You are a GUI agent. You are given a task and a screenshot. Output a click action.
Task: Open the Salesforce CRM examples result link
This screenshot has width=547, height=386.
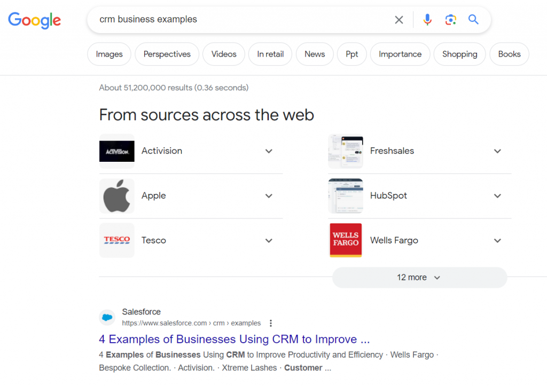[x=234, y=339]
